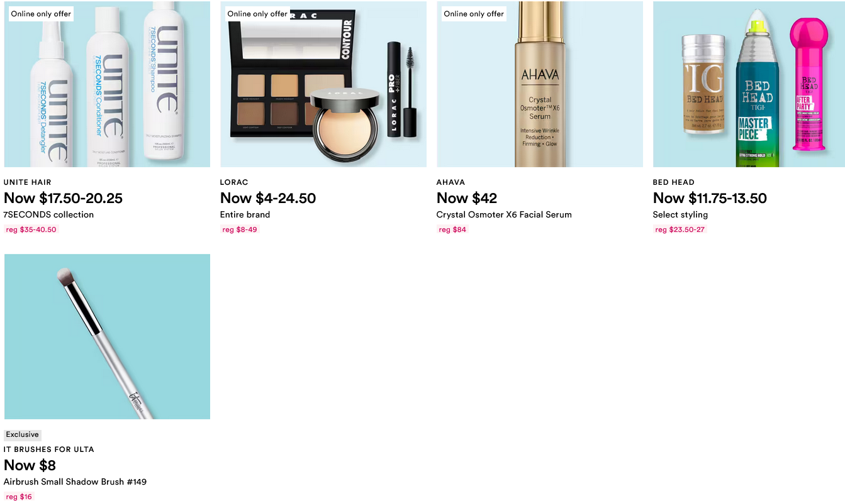845x501 pixels.
Task: Open the IT Brushes shadow brush image
Action: tap(107, 337)
